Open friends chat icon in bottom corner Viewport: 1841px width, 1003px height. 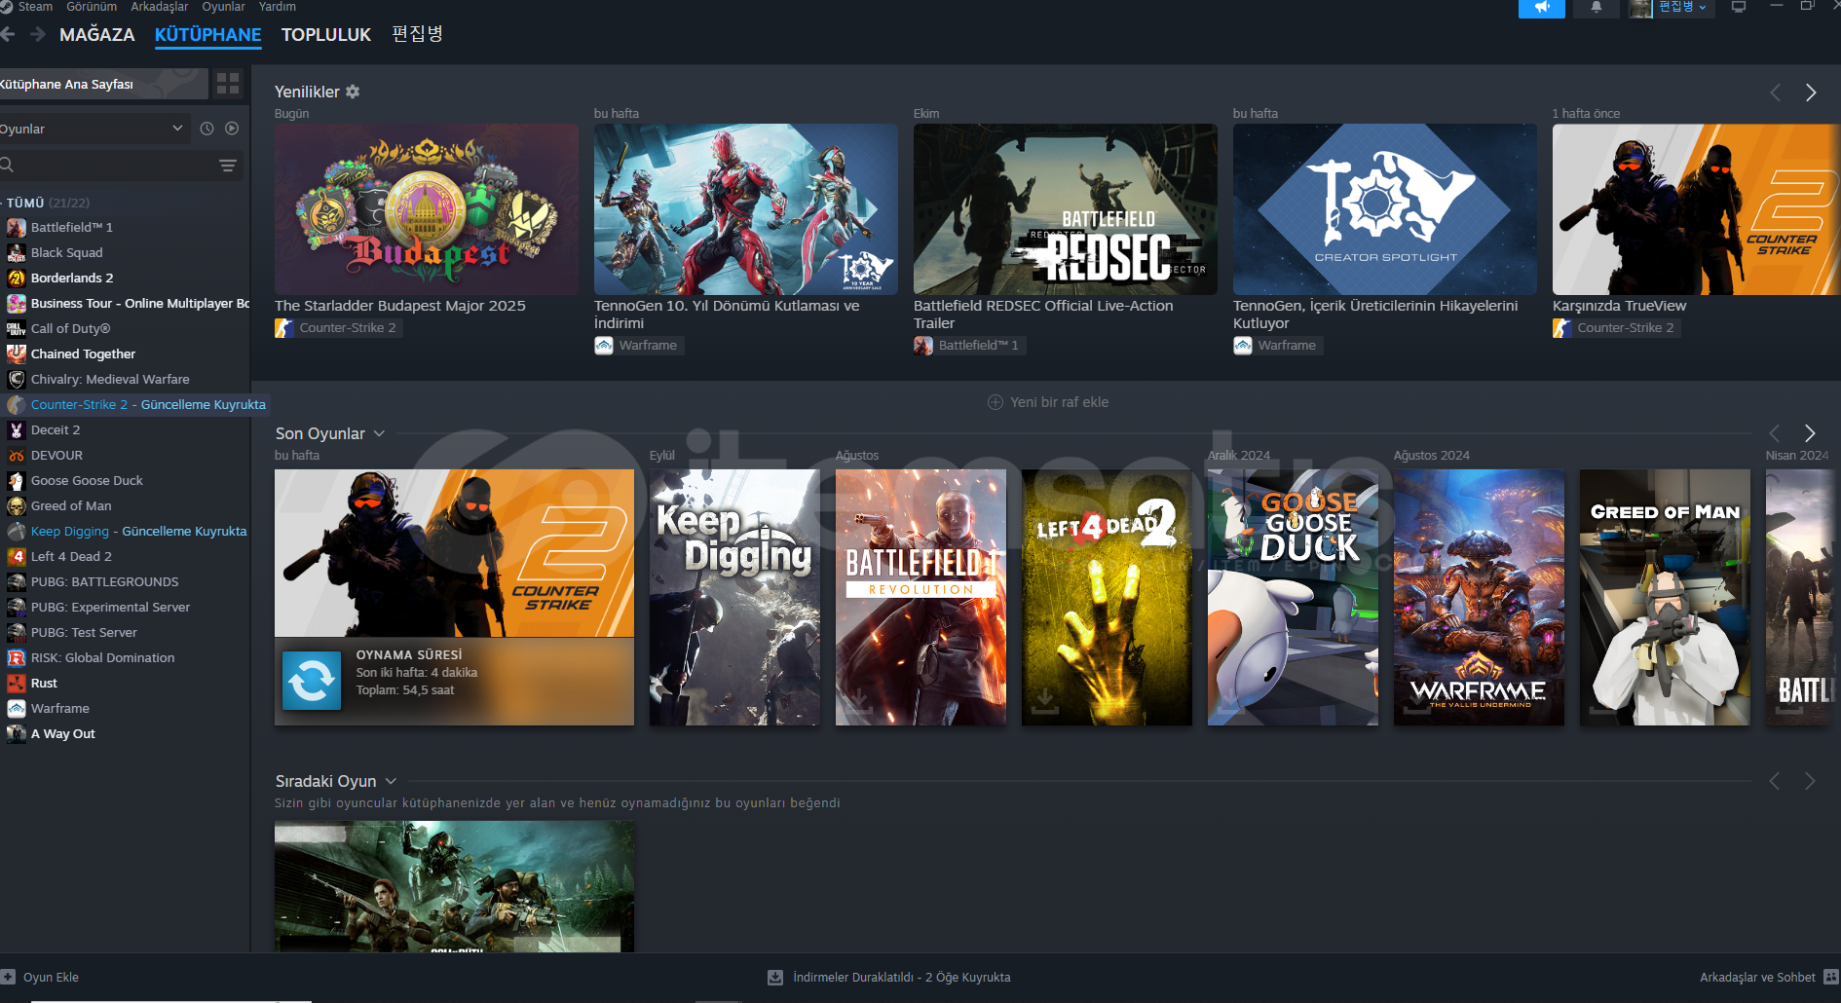point(1831,977)
